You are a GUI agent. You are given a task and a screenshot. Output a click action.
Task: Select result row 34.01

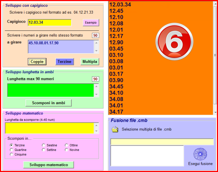point(116,105)
